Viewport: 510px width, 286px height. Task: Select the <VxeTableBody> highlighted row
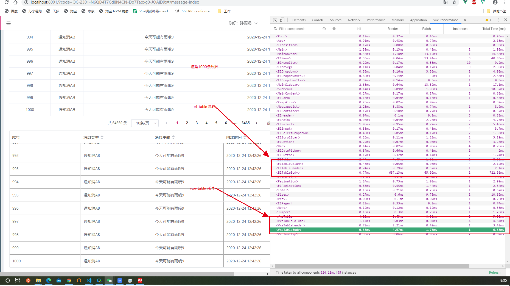[388, 230]
